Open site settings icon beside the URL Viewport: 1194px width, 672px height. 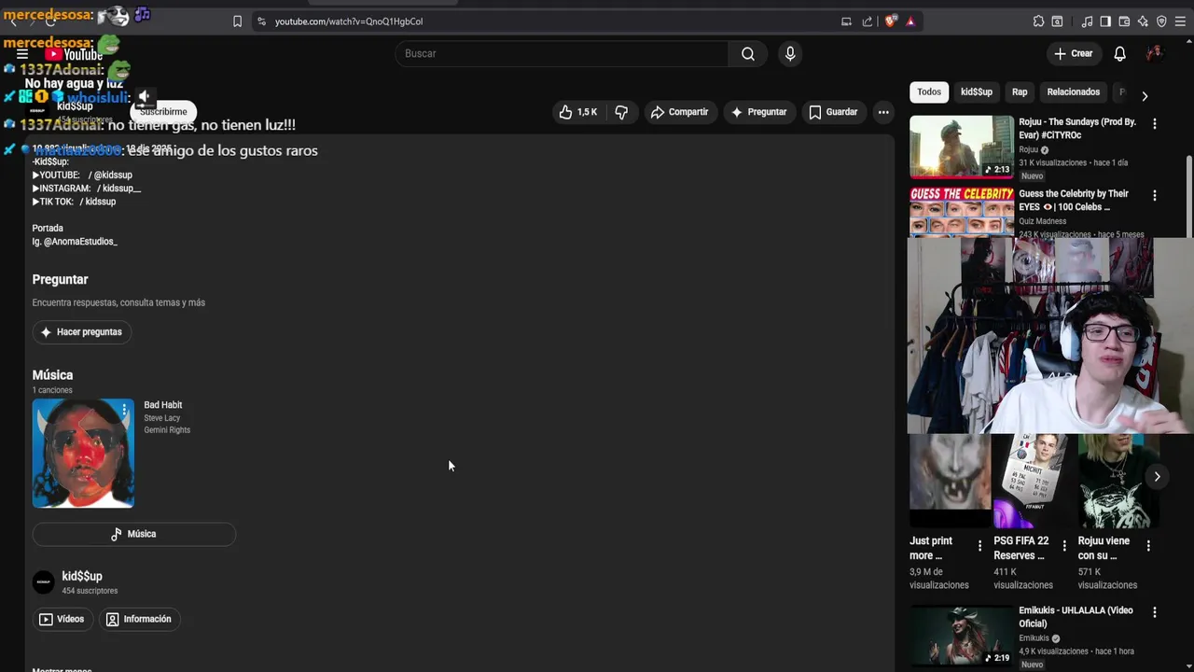pyautogui.click(x=261, y=21)
